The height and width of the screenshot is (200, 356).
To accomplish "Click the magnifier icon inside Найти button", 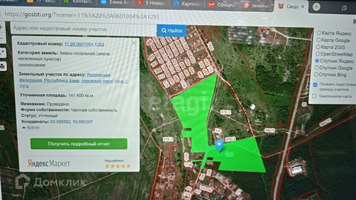I will click(164, 31).
